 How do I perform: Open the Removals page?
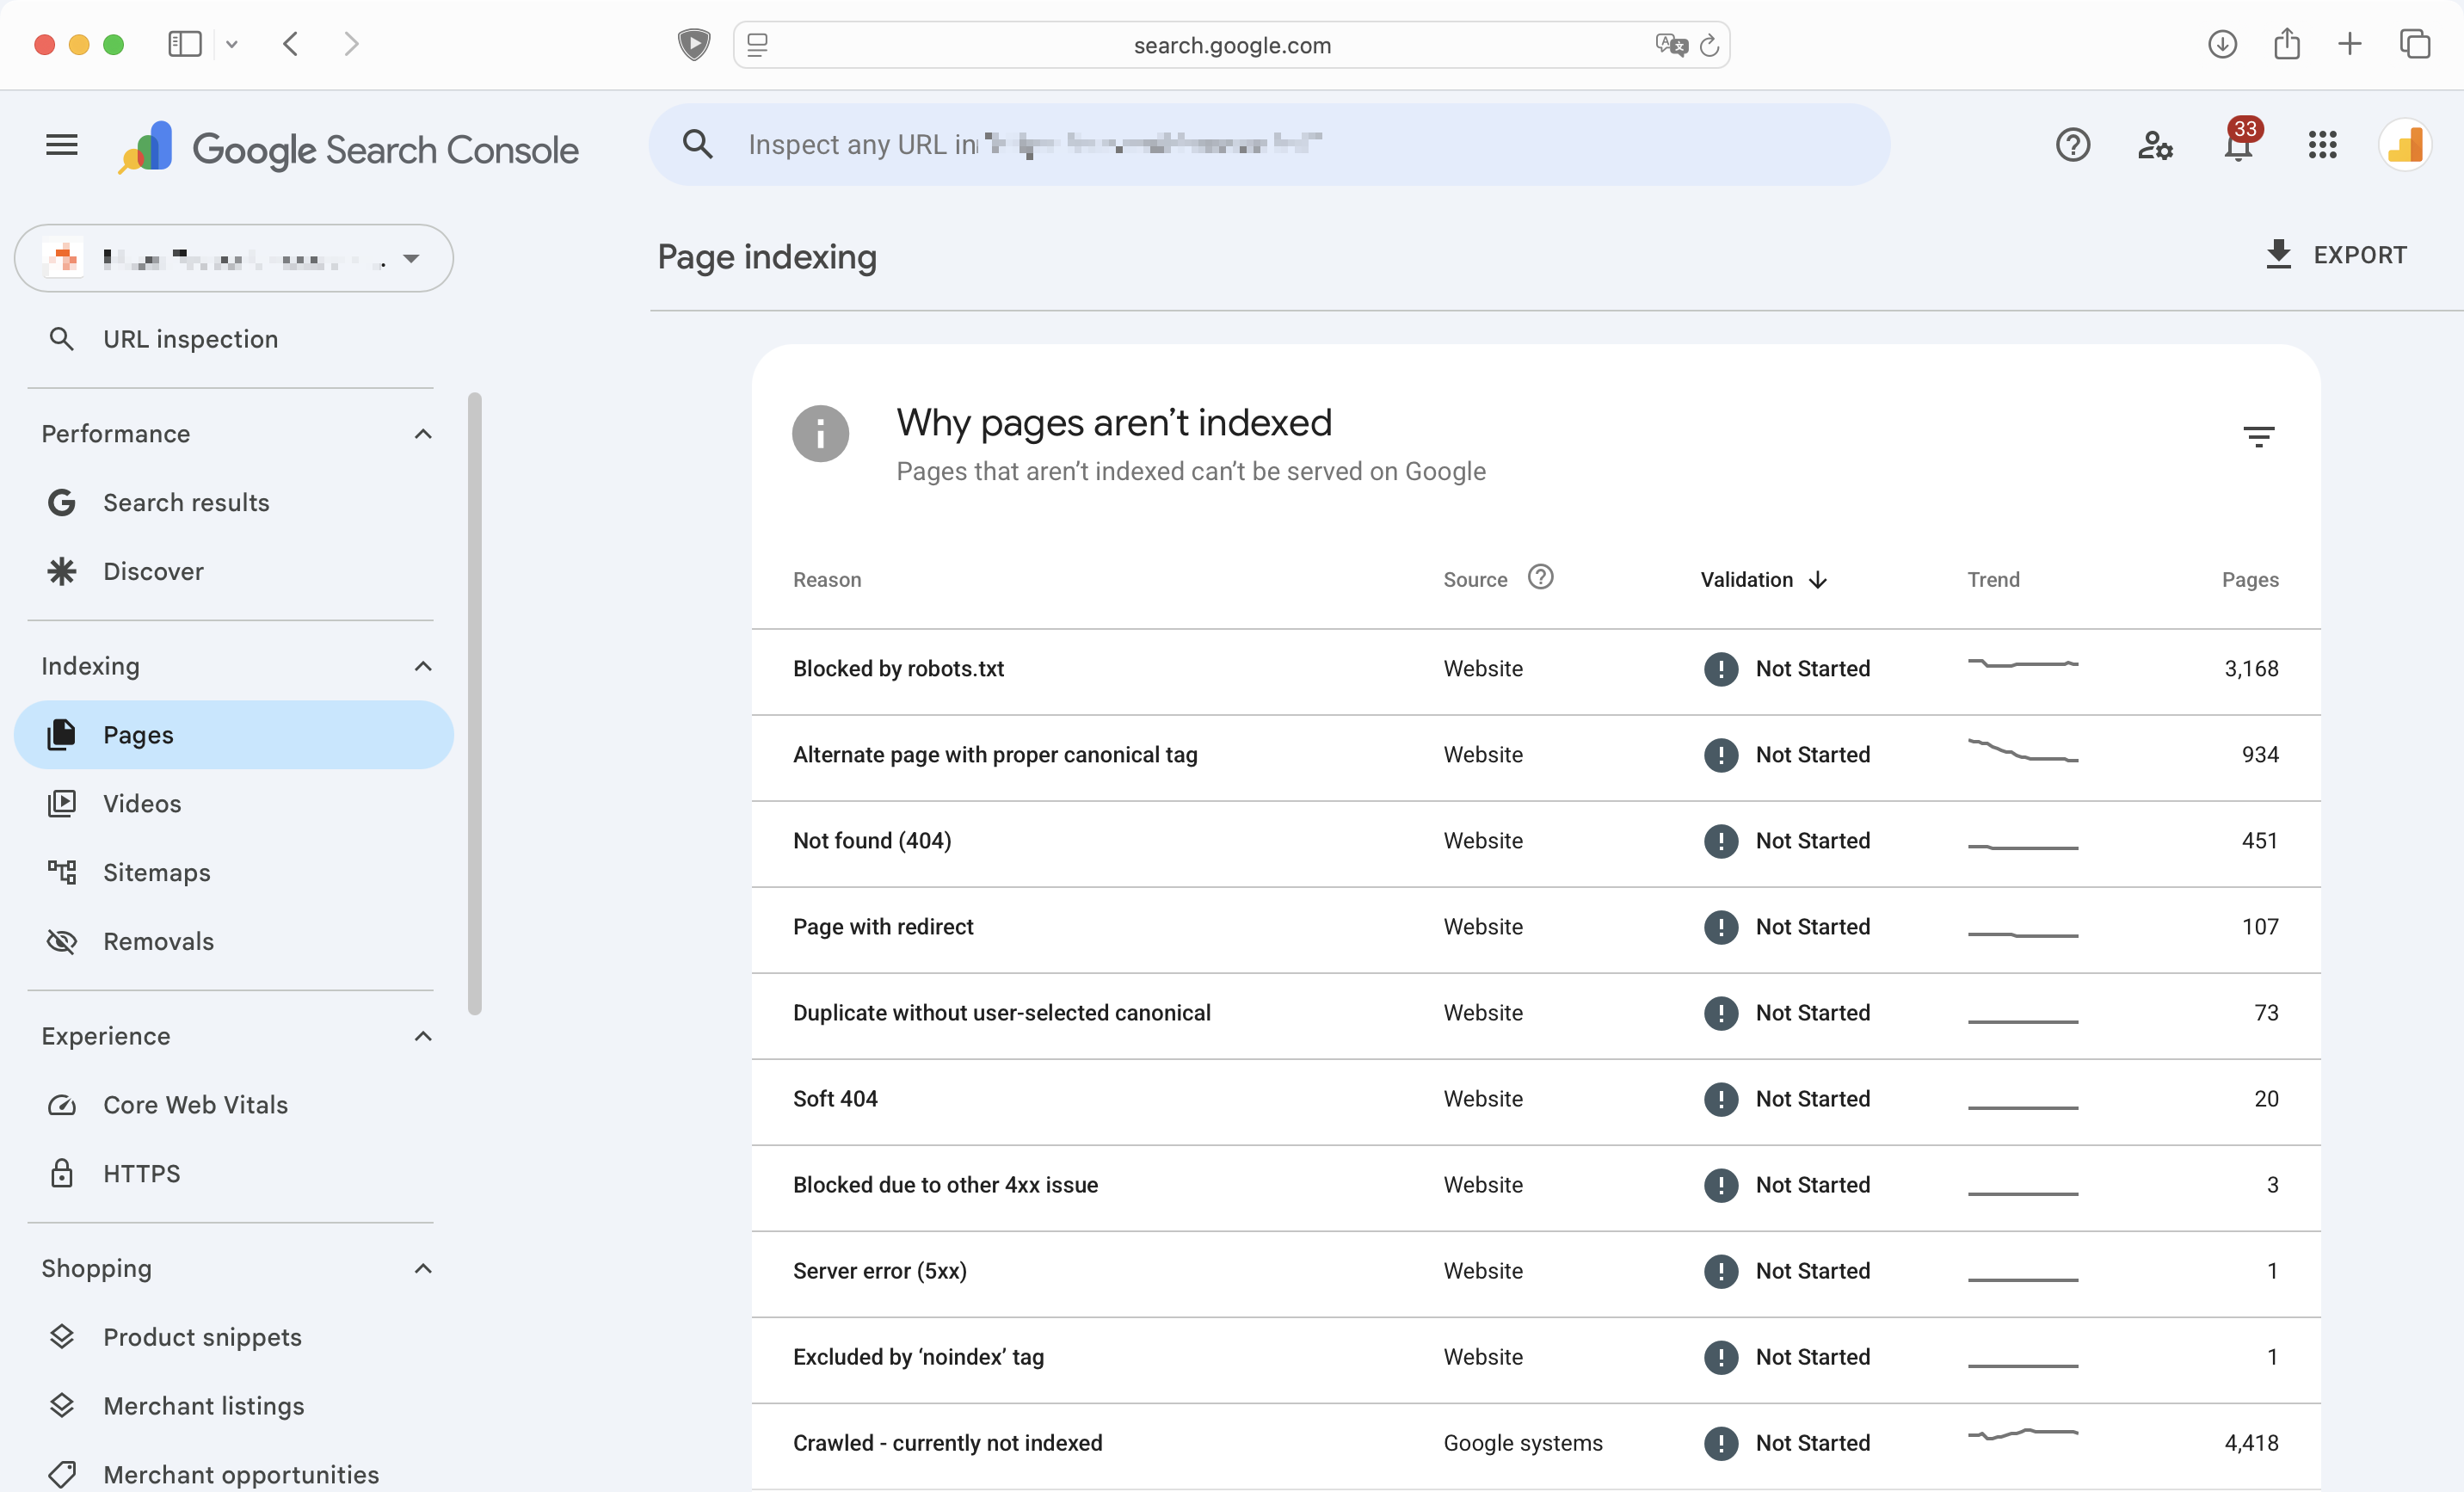click(x=234, y=941)
